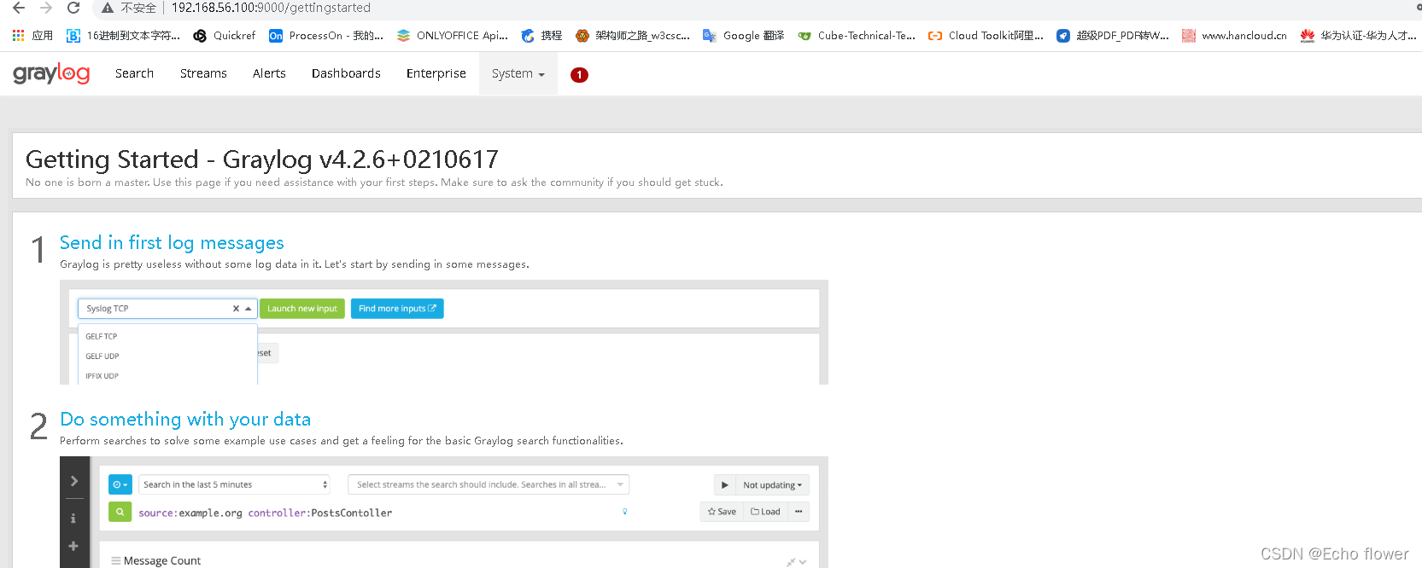Click the Launch new input button
This screenshot has height=568, width=1422.
pyautogui.click(x=302, y=309)
